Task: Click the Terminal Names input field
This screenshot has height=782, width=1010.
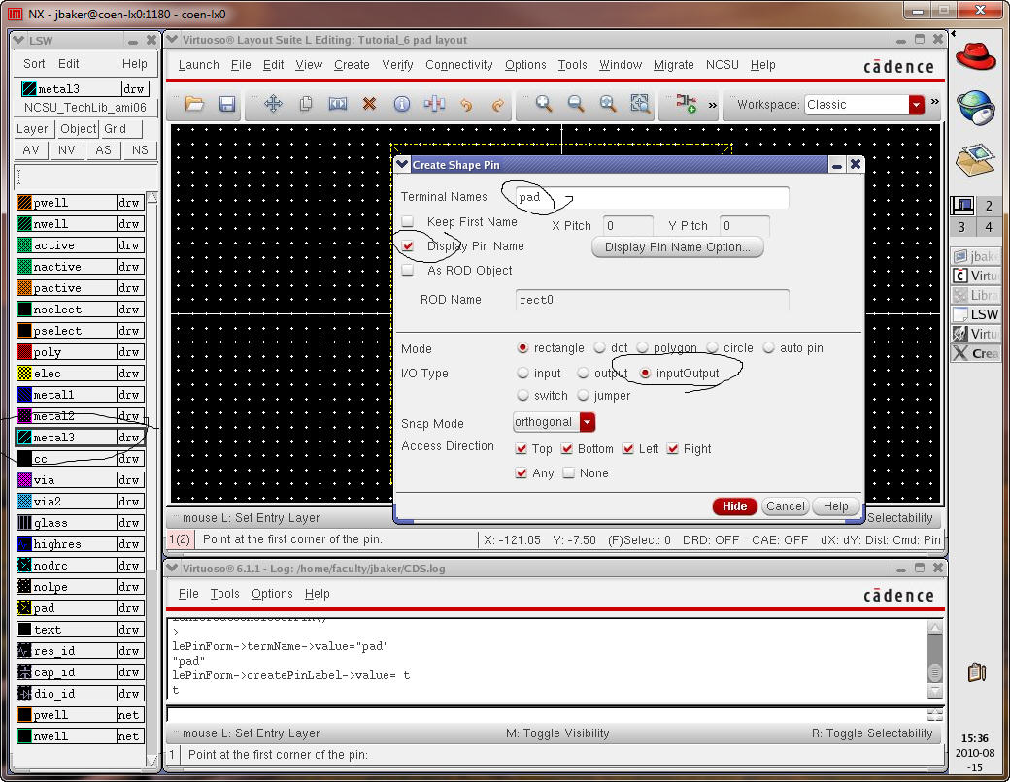Action: [652, 198]
